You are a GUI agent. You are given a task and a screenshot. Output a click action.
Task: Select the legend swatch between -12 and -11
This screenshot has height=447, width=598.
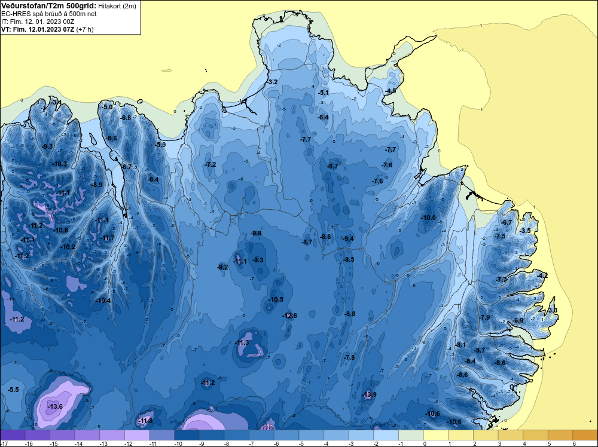tap(137, 435)
